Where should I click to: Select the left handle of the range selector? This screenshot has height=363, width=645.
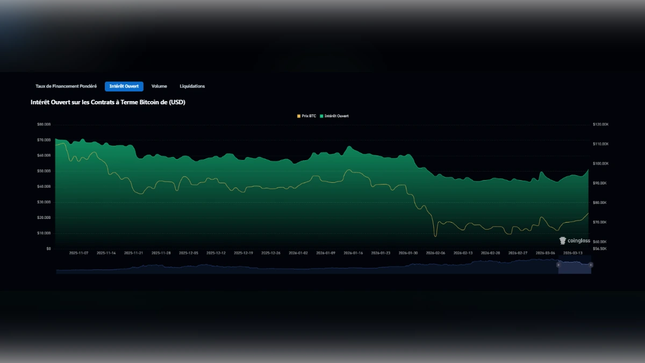click(559, 265)
